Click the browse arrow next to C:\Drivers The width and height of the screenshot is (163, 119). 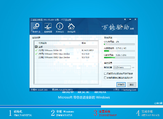click(133, 67)
